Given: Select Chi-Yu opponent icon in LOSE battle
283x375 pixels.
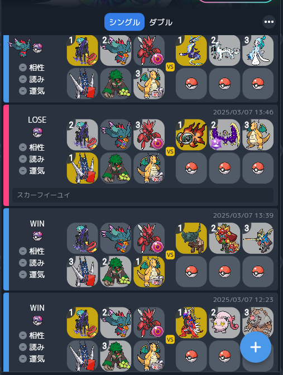Looking at the screenshot, I should [191, 135].
